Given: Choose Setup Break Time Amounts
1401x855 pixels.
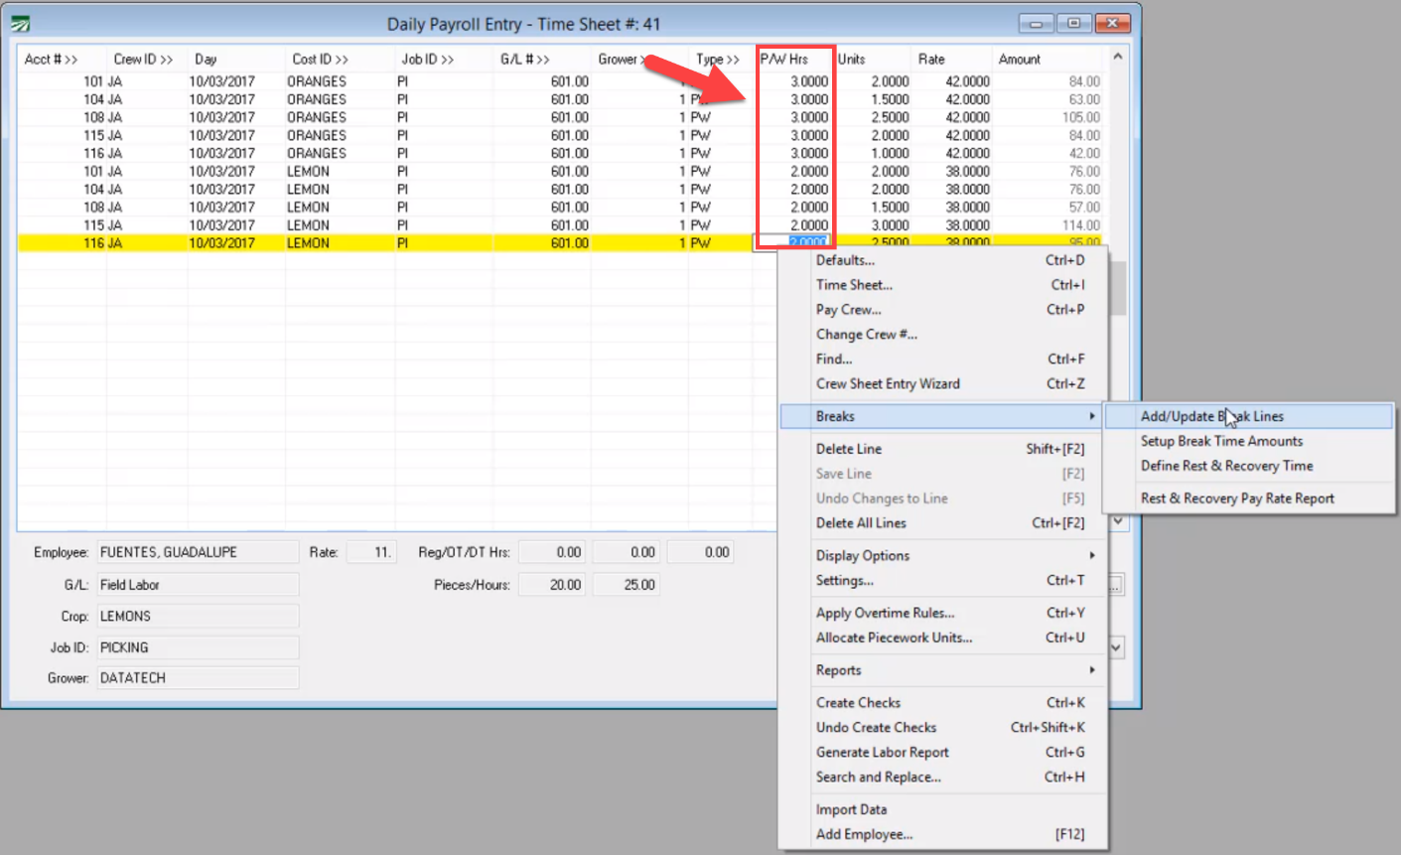Looking at the screenshot, I should coord(1221,441).
